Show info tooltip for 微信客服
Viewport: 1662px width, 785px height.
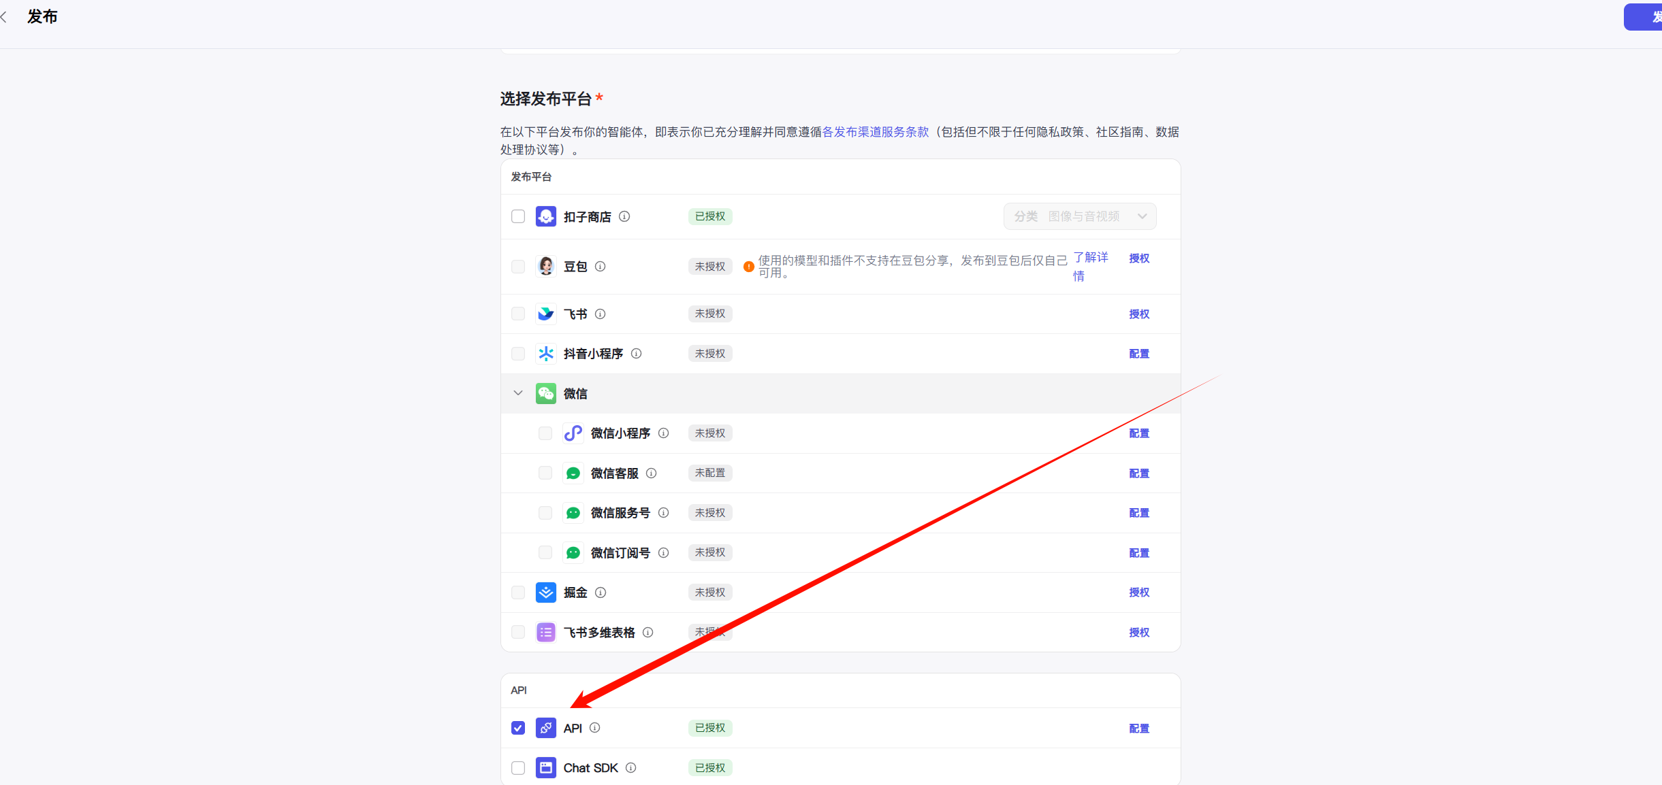651,473
